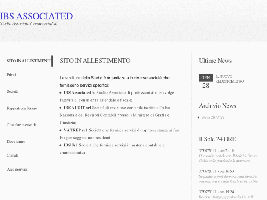Click the bold IBS Associated list entry
The image size is (267, 200).
tap(77, 93)
